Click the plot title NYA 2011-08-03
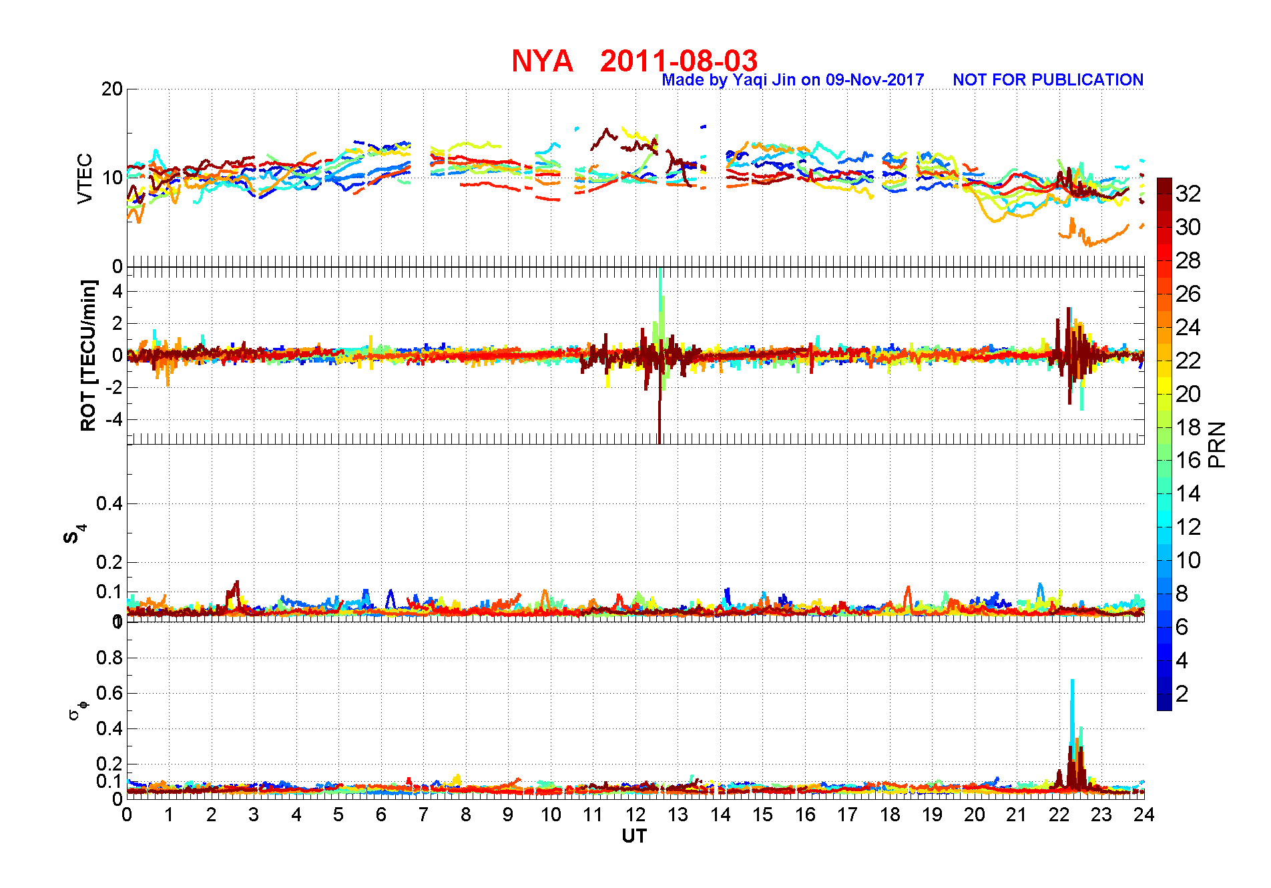1271x888 pixels. pyautogui.click(x=634, y=61)
